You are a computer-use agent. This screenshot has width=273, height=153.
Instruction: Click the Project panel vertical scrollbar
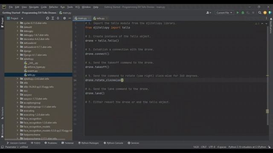(71, 45)
